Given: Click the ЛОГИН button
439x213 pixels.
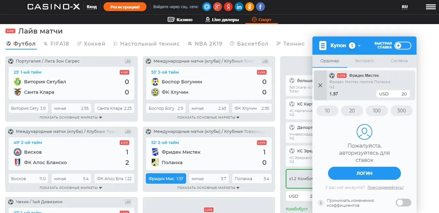Looking at the screenshot, I should point(364,173).
